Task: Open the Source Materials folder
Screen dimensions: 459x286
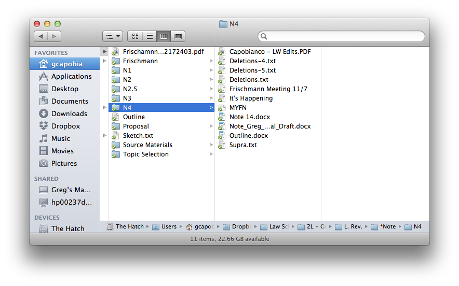Action: click(161, 145)
